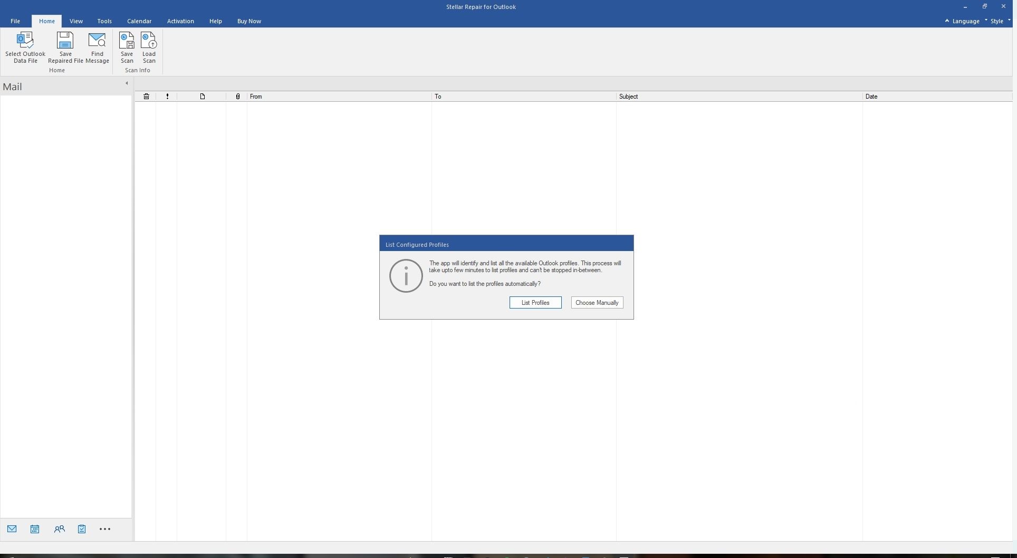Click the List Configured Profiles dialog title
This screenshot has width=1017, height=558.
pos(417,245)
